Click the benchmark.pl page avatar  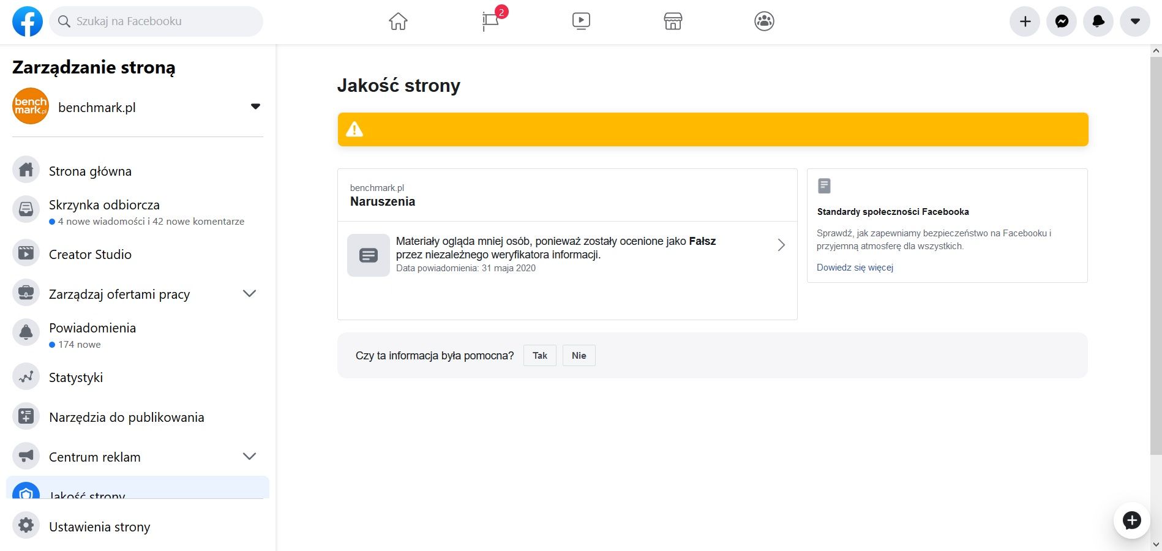[x=31, y=106]
